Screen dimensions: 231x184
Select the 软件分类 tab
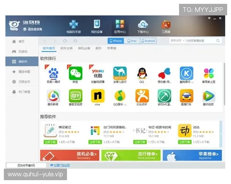click(67, 48)
